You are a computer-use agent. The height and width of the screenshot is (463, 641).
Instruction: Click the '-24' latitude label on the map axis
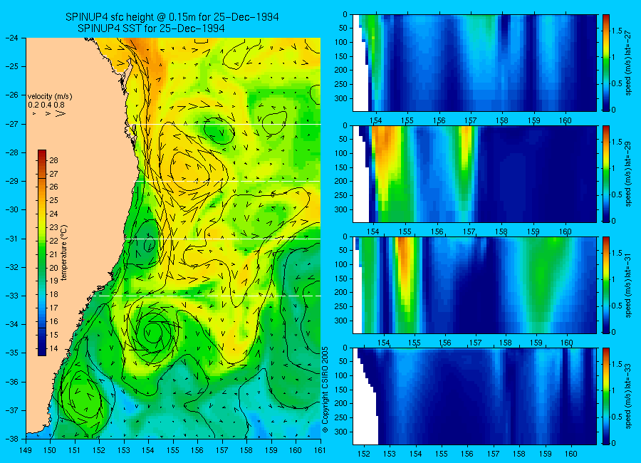click(11, 38)
